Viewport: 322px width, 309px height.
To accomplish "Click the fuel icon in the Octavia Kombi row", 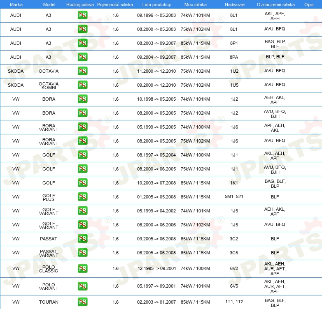I will pyautogui.click(x=82, y=85).
